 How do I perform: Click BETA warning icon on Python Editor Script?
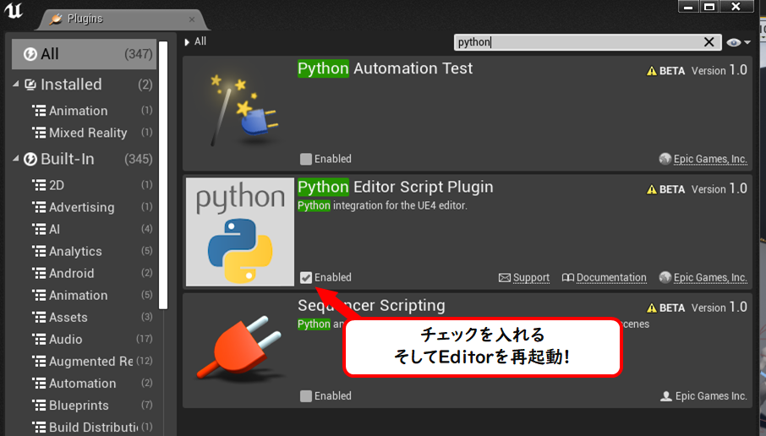tap(652, 189)
